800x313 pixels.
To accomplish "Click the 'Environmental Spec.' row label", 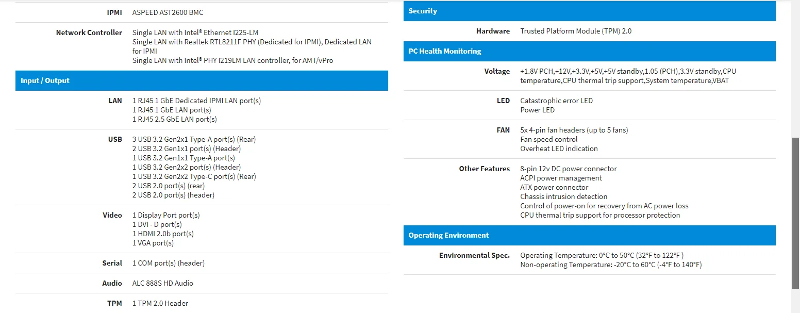I will [x=474, y=255].
